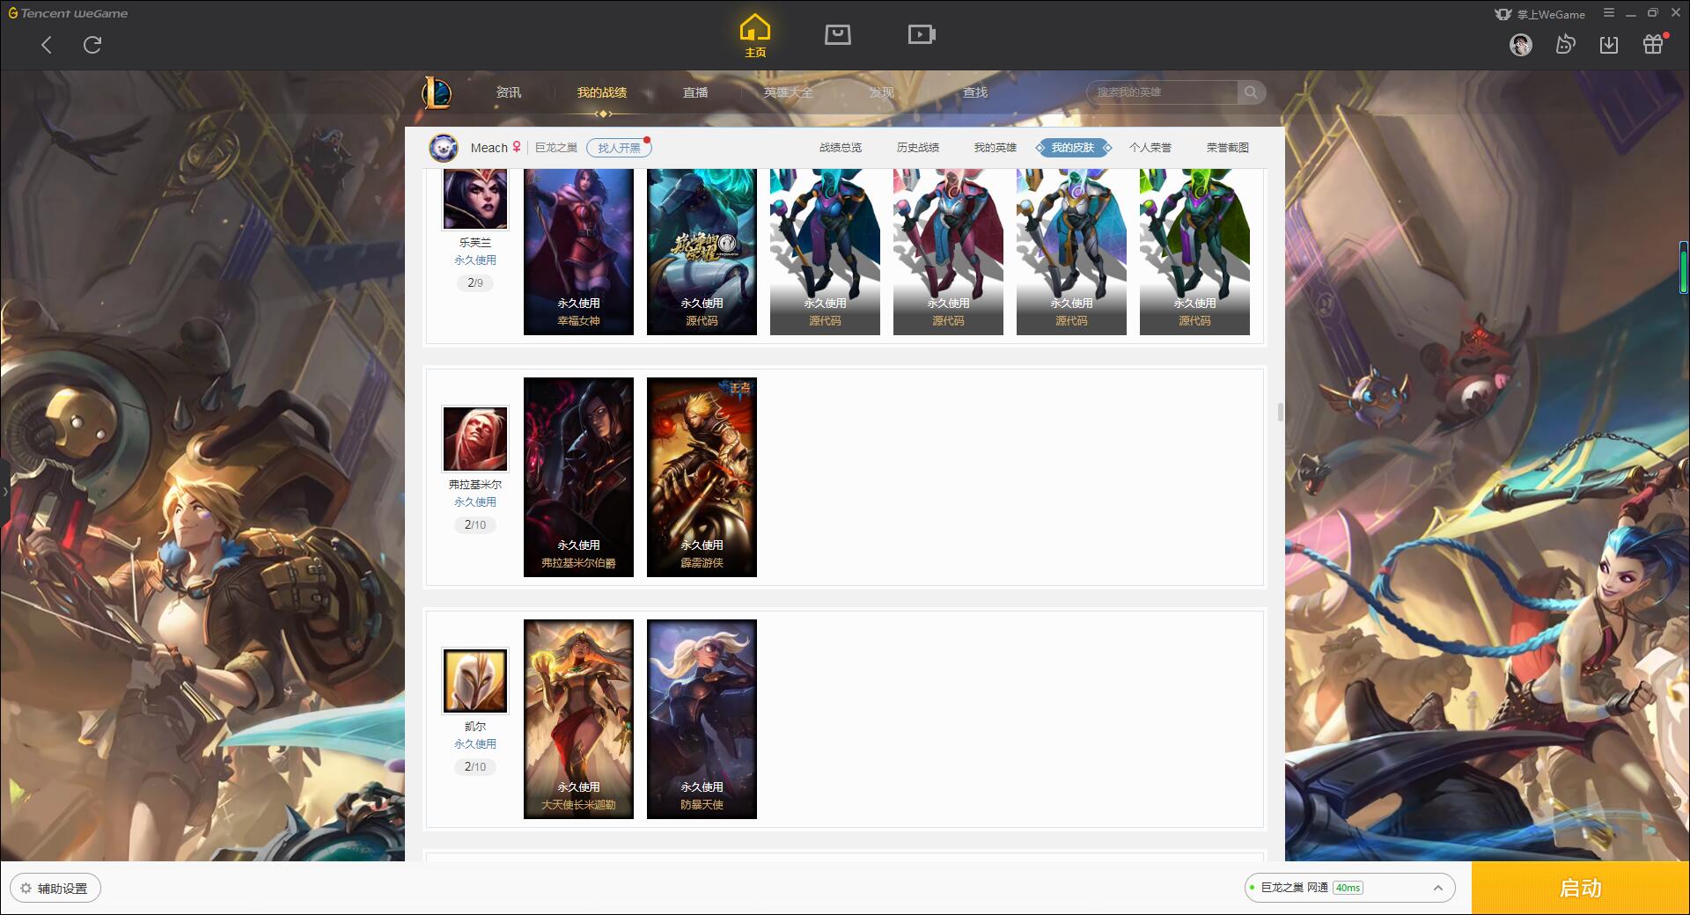Open the music notes icon at top right
1690x915 pixels.
click(1565, 44)
